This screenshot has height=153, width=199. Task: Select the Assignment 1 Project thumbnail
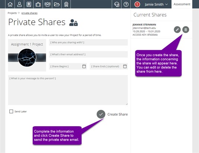click(x=27, y=55)
